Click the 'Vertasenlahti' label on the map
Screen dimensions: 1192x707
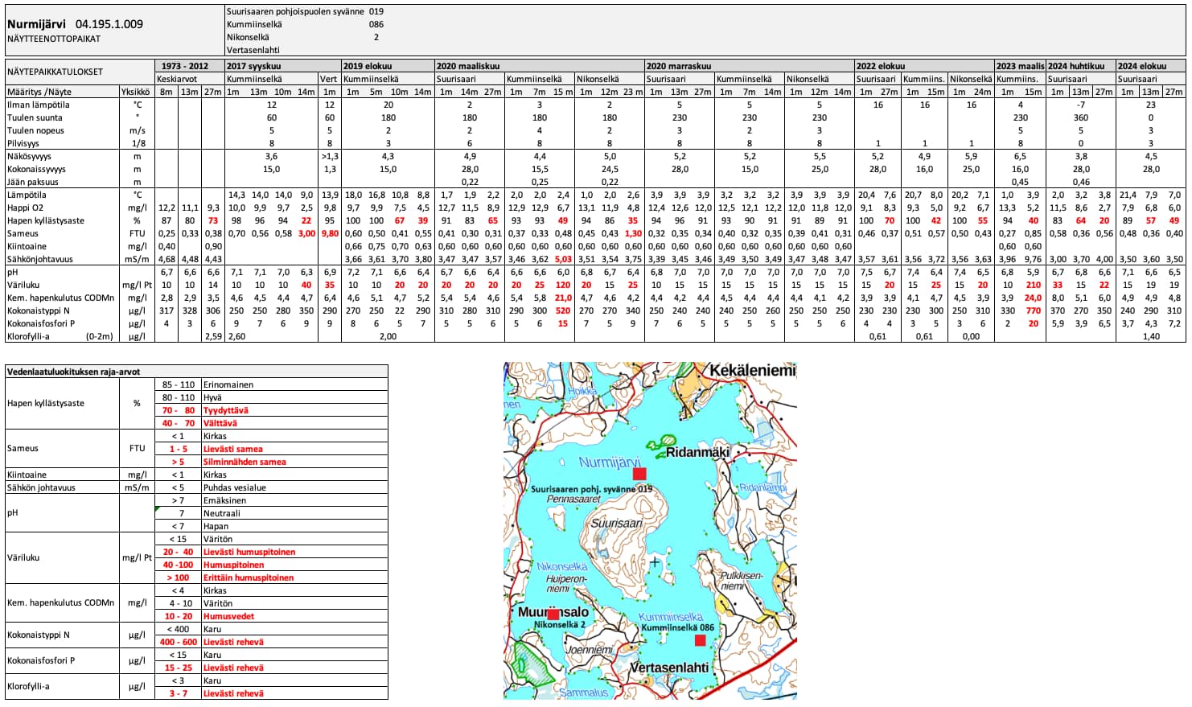tap(668, 668)
